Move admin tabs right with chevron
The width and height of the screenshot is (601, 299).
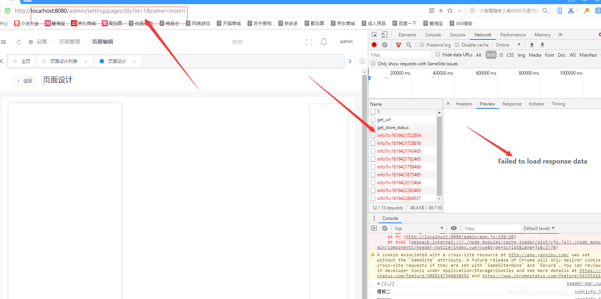coord(350,61)
